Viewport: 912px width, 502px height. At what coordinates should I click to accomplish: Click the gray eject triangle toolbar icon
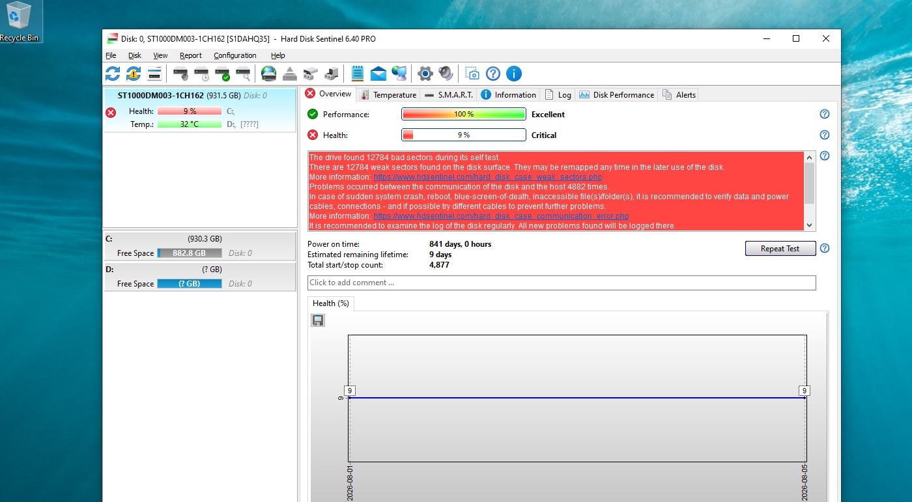click(290, 73)
